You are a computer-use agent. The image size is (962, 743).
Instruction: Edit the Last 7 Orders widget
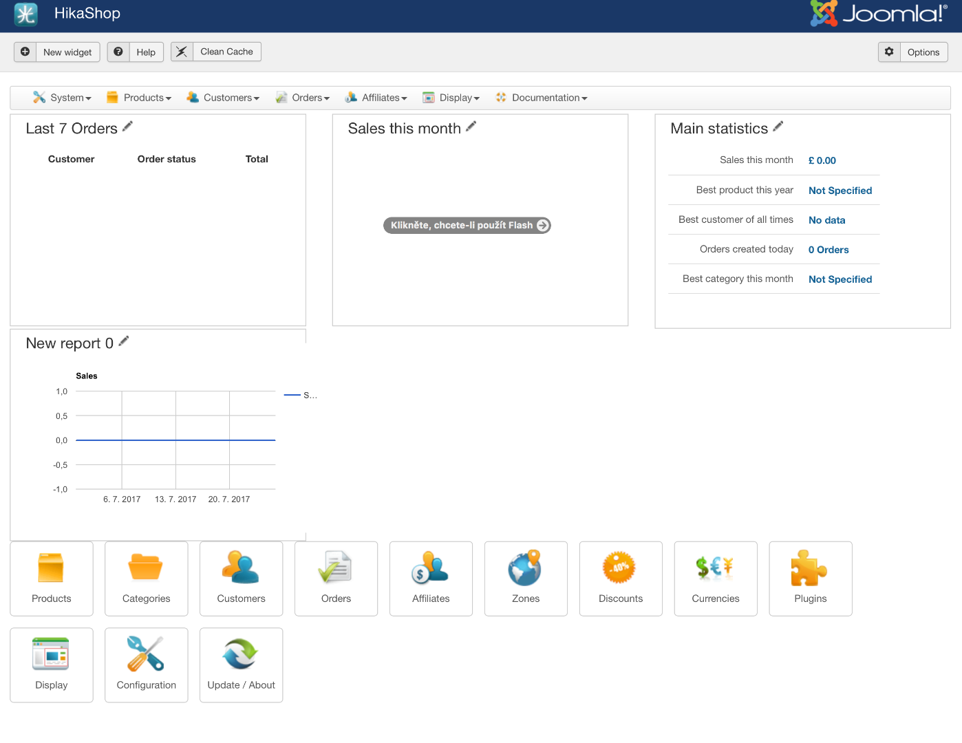(x=127, y=127)
